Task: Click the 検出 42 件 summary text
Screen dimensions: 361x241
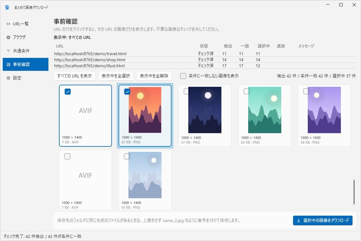Action: click(x=287, y=76)
